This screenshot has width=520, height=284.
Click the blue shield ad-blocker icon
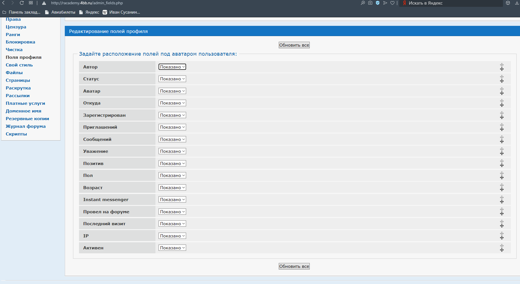coord(378,3)
